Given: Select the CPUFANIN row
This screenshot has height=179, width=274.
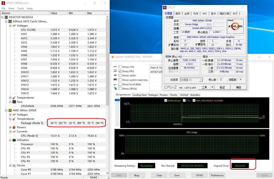Looking at the screenshot, I should tap(53, 106).
